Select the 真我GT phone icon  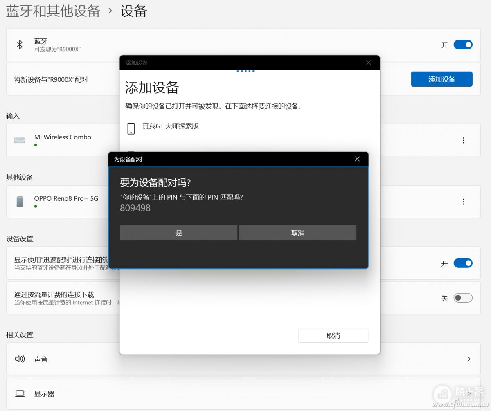(131, 128)
